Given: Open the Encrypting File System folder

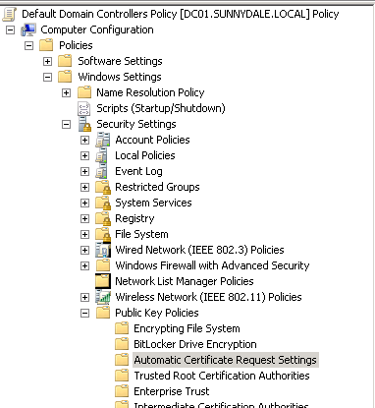Looking at the screenshot, I should click(x=187, y=328).
